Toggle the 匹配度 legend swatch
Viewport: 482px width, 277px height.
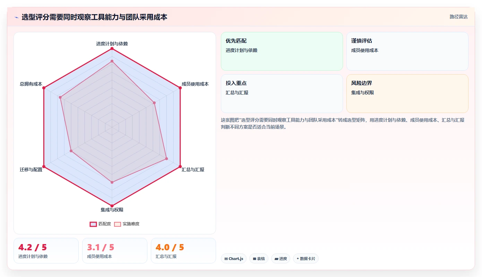[x=93, y=224]
